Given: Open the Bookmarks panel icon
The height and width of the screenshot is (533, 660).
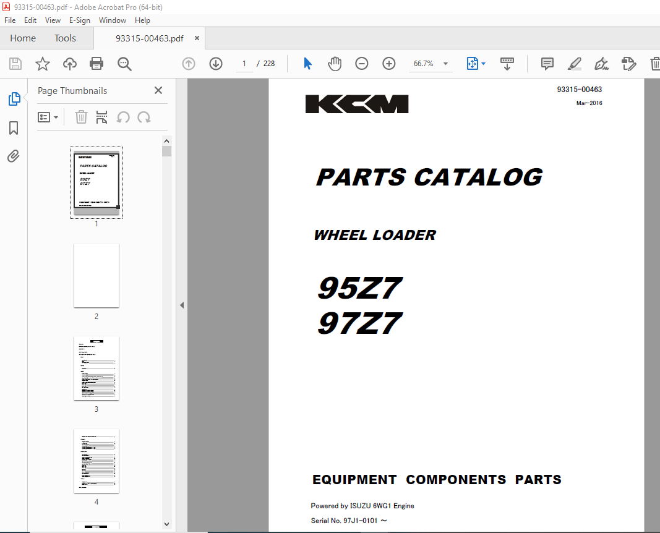Looking at the screenshot, I should click(14, 128).
